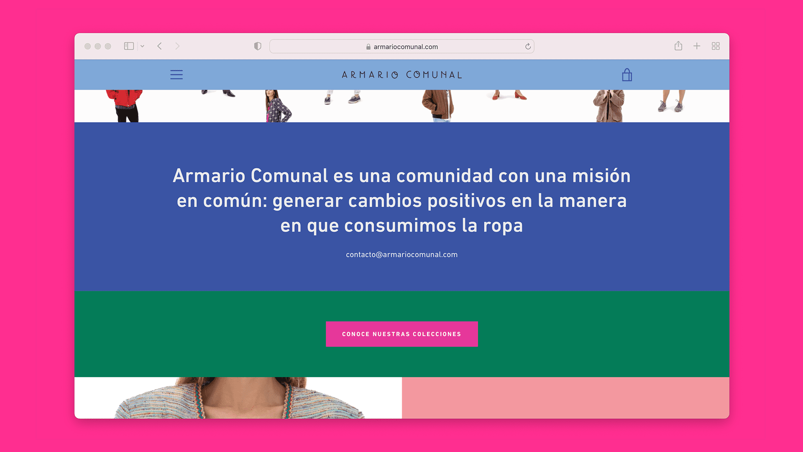Click Conoce Nuestras Colecciones button
The height and width of the screenshot is (452, 803).
point(402,334)
